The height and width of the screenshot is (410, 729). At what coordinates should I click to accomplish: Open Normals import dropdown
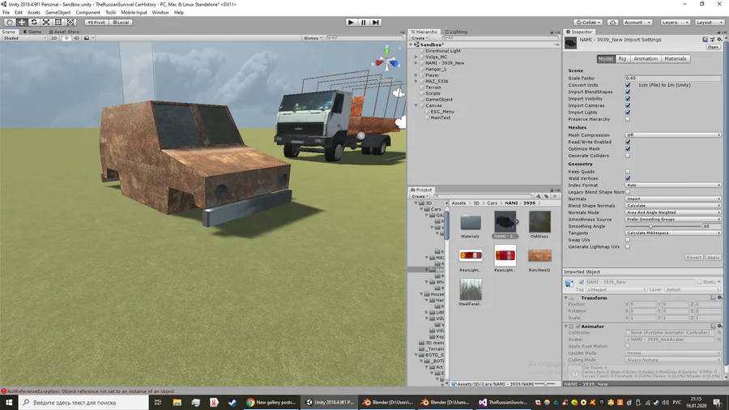[x=673, y=199]
